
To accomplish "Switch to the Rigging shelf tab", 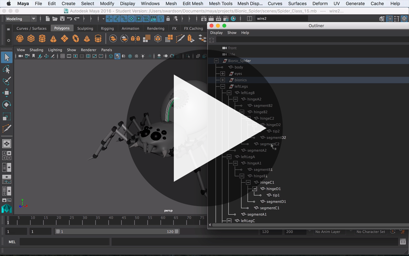I will [x=107, y=28].
